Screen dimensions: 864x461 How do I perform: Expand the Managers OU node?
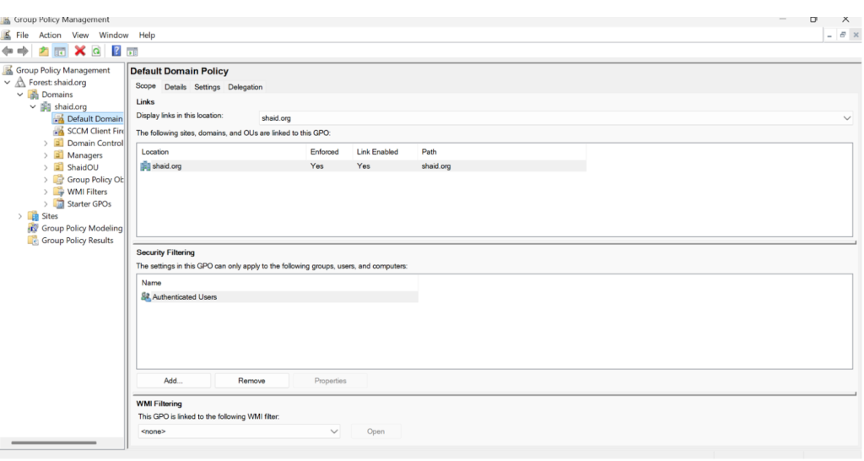46,155
